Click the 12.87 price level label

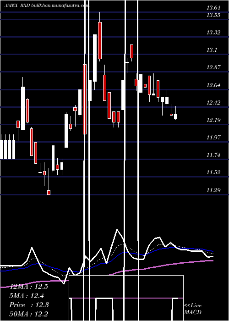point(213,67)
